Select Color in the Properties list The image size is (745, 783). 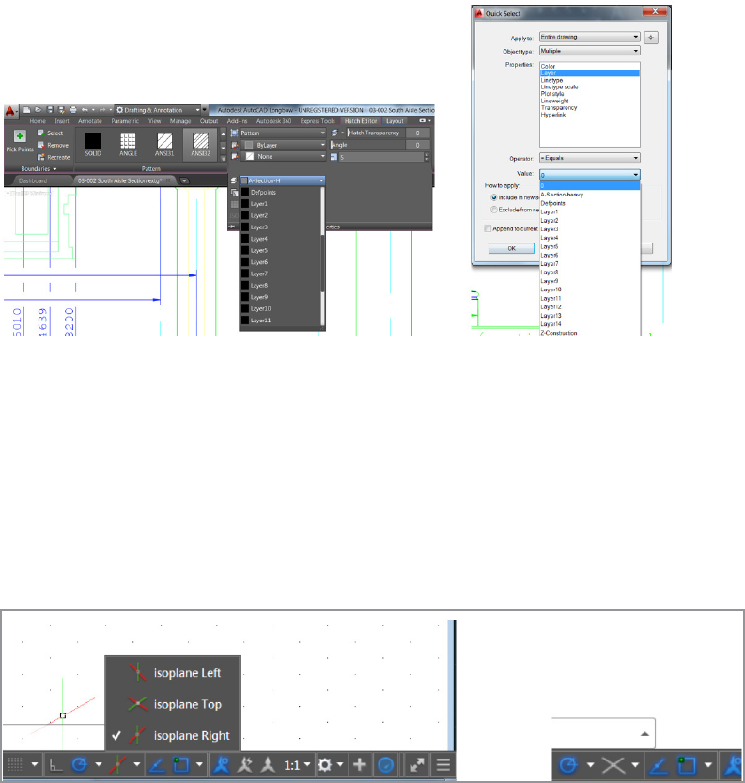tap(589, 66)
